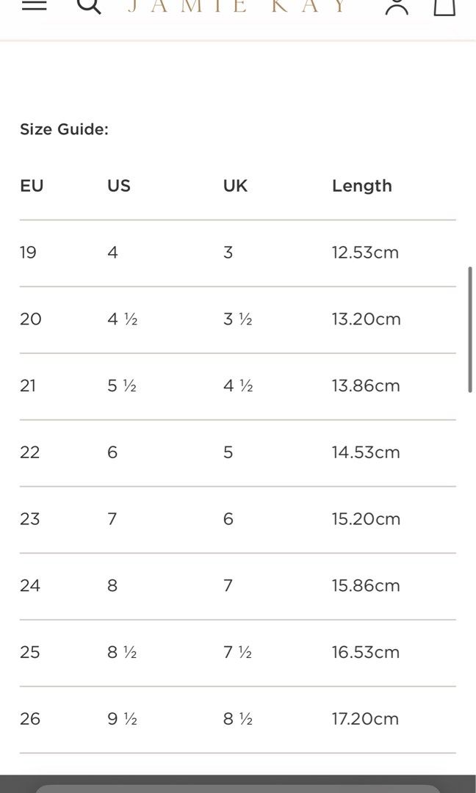
Task: Open the hamburger navigation menu
Action: point(34,4)
